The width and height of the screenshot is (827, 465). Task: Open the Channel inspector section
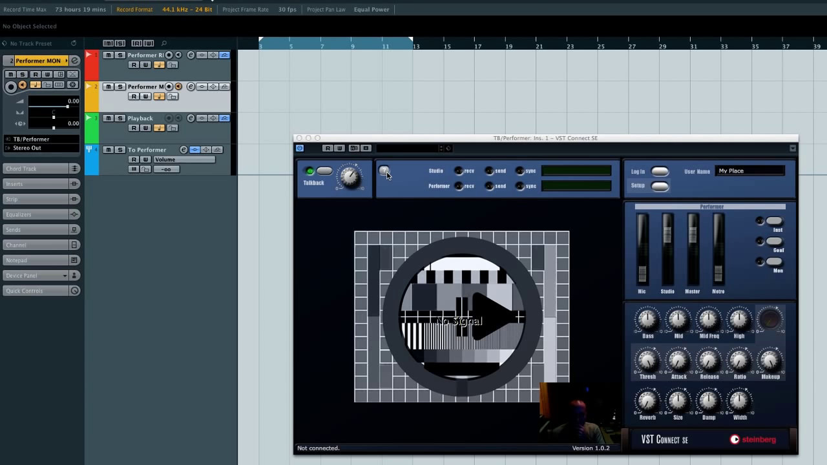(x=35, y=245)
